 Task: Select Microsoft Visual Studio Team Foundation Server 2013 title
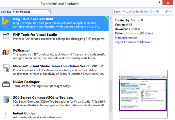60,66
